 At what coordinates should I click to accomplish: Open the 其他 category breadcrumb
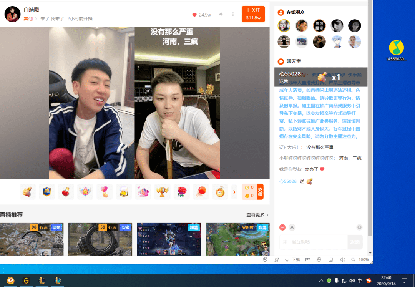tap(28, 18)
